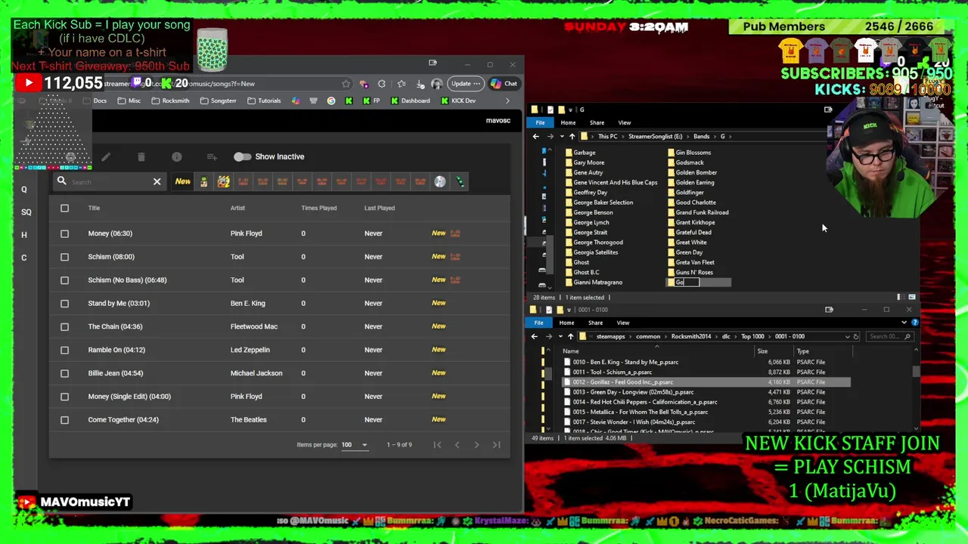
Task: Open KICK Dev bookmark
Action: click(459, 100)
